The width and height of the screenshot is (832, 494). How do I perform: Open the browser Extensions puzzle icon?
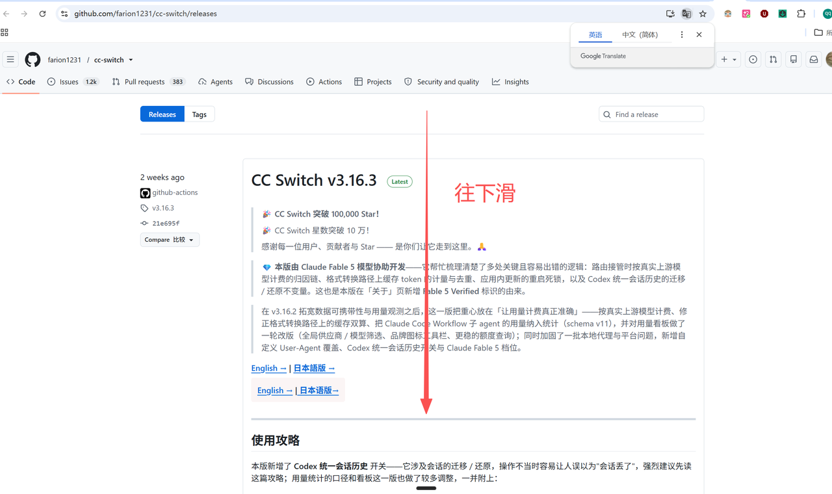click(801, 14)
